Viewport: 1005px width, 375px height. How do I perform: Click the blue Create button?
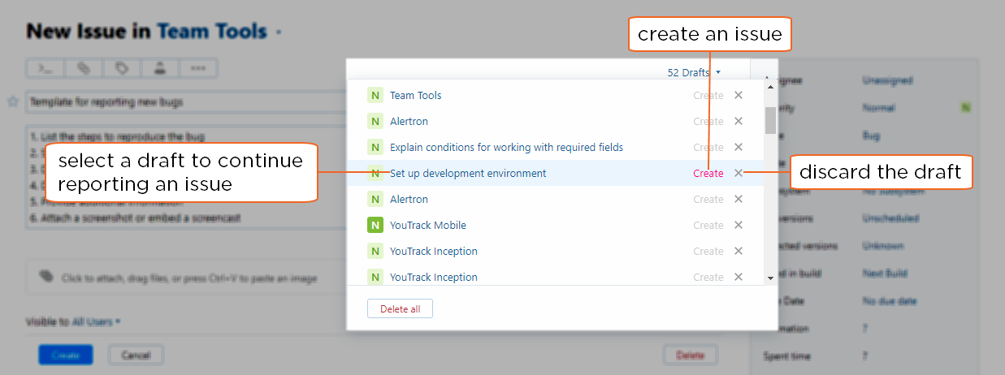66,355
